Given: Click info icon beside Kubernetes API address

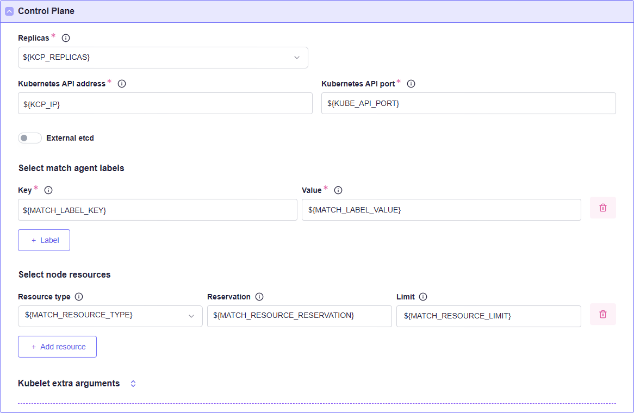Looking at the screenshot, I should pyautogui.click(x=122, y=84).
